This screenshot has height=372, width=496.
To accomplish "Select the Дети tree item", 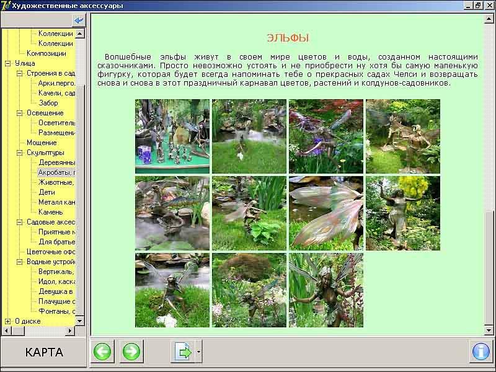I will pyautogui.click(x=46, y=192).
